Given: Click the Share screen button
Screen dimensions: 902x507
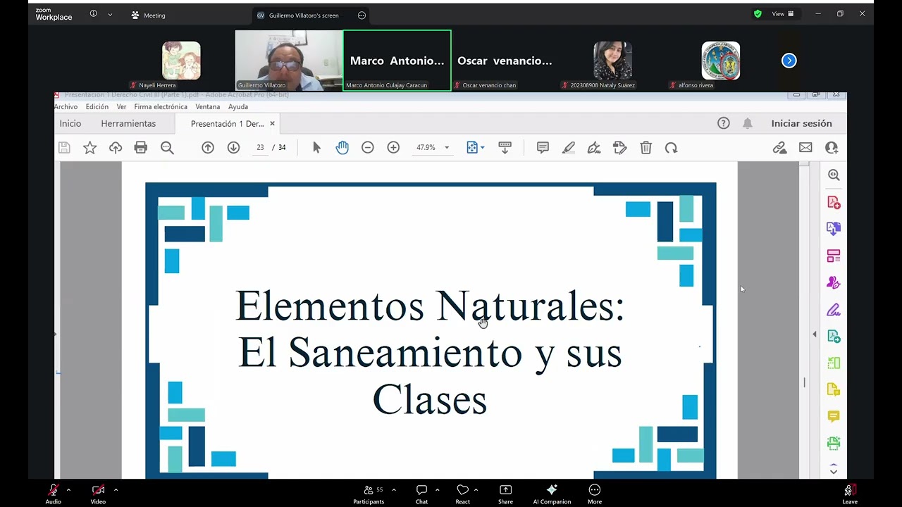Looking at the screenshot, I should coord(505,494).
